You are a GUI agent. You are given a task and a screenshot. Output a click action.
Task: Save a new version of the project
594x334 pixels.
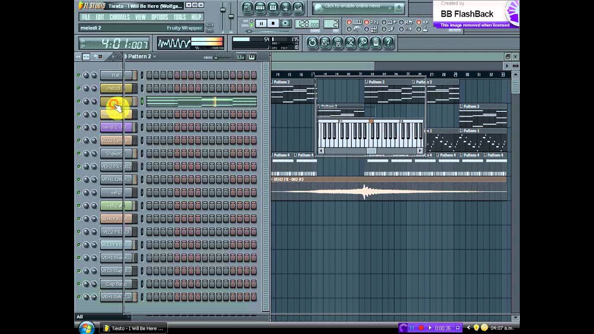pos(325,43)
